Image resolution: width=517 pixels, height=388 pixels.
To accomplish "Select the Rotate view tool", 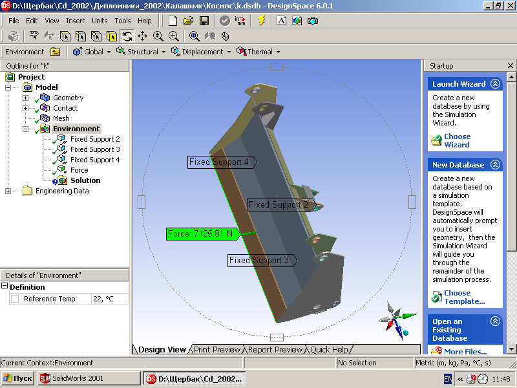I will (x=127, y=36).
